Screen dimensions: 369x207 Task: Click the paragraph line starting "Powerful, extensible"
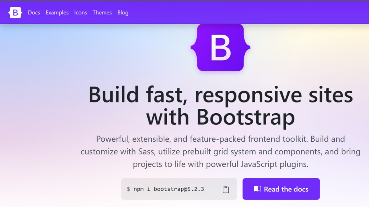(x=221, y=139)
